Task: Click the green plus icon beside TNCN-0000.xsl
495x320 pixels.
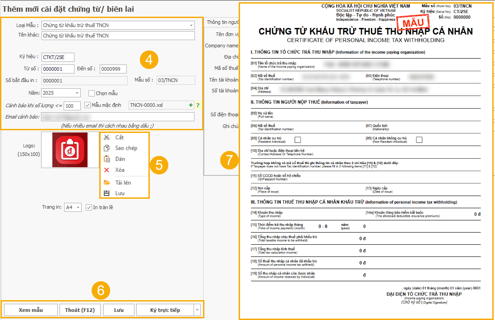Action: click(x=191, y=105)
